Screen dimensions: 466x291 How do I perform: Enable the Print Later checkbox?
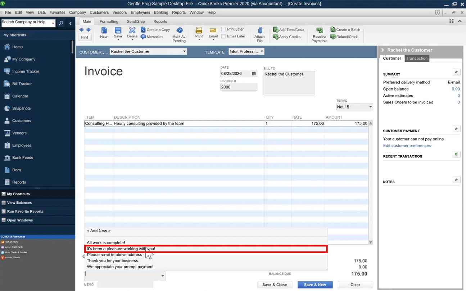(223, 29)
